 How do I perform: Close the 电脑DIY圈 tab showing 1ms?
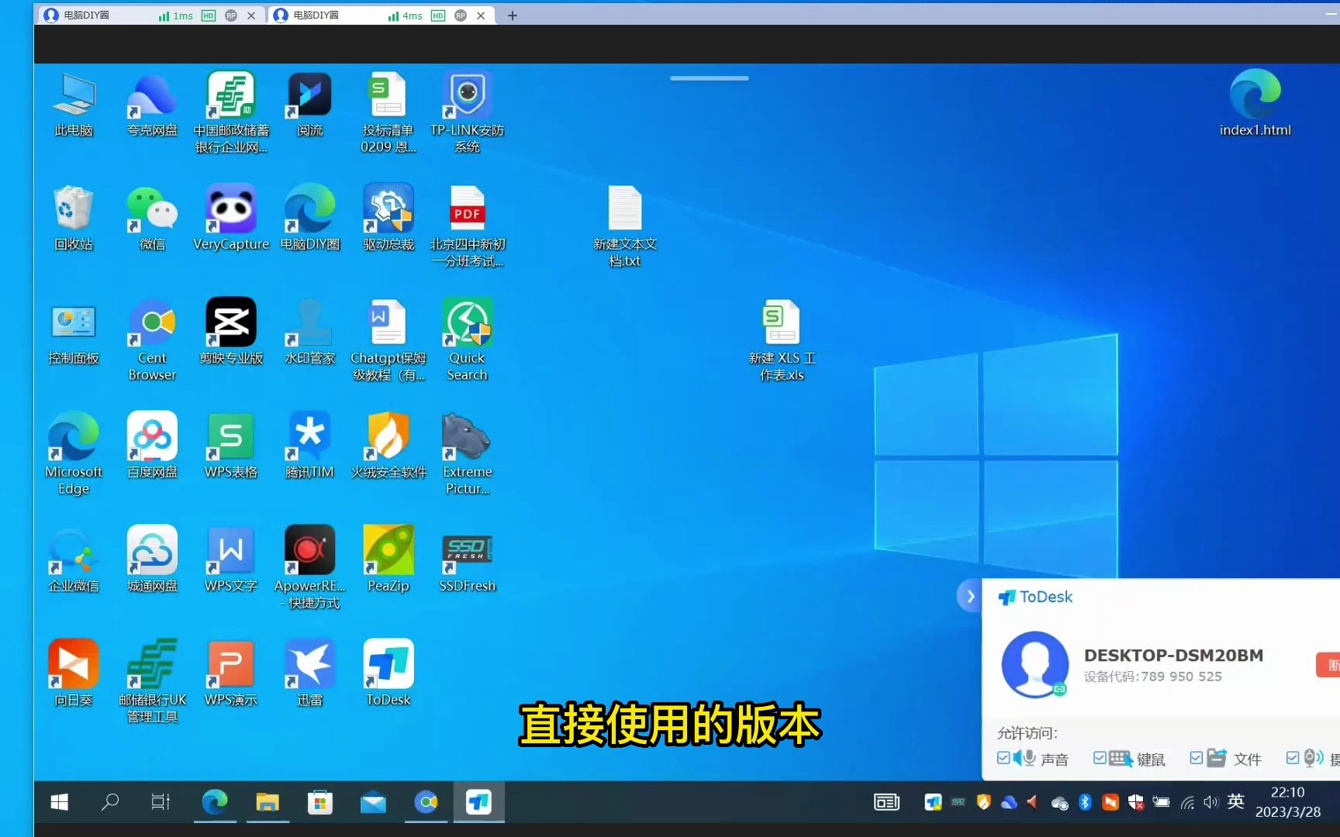point(251,15)
